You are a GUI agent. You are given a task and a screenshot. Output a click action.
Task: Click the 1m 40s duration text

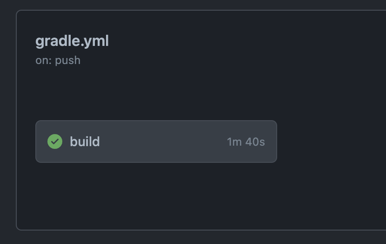pyautogui.click(x=246, y=141)
